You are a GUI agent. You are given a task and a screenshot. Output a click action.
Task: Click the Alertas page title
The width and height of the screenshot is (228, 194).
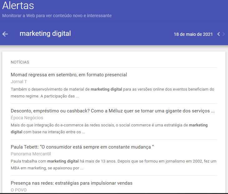(x=18, y=6)
